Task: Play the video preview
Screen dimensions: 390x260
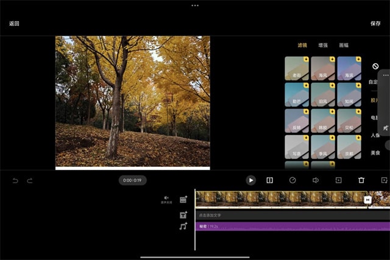Action: click(250, 180)
